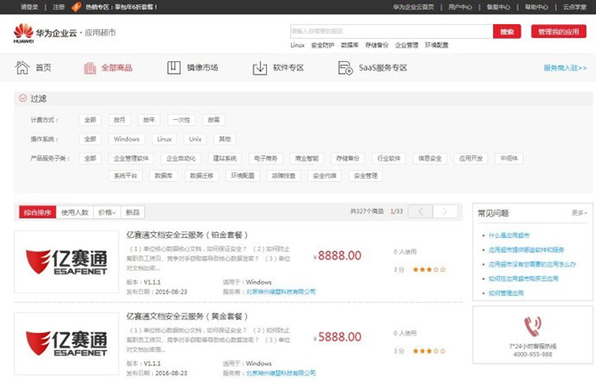Click the Huawei logo
Image resolution: width=596 pixels, height=383 pixels.
click(23, 33)
